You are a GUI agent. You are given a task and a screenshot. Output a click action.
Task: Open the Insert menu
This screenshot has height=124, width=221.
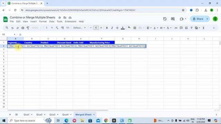(x=33, y=21)
